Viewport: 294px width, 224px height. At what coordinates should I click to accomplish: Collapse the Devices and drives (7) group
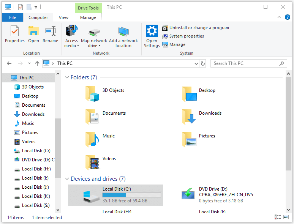click(67, 179)
